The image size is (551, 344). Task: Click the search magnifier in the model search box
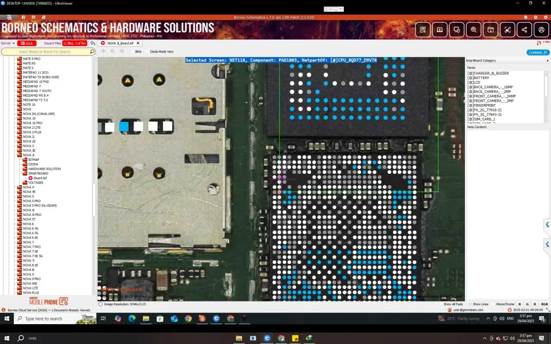92,52
